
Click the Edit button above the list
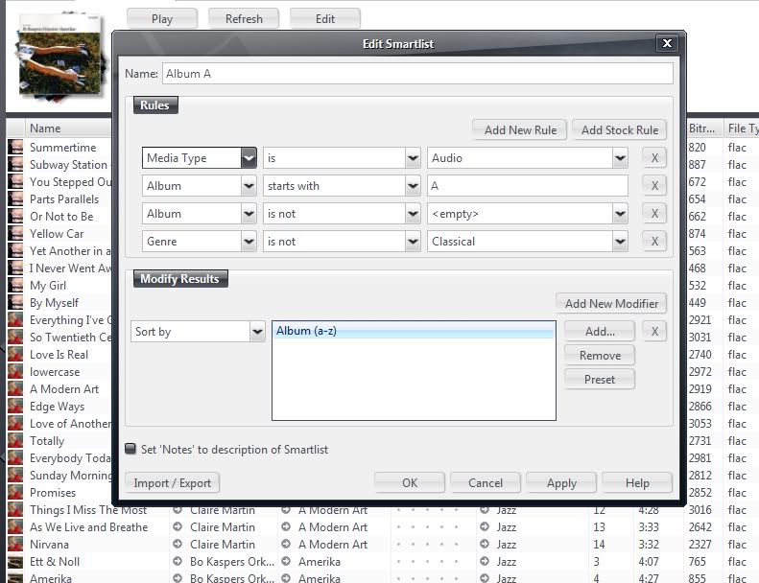(324, 19)
